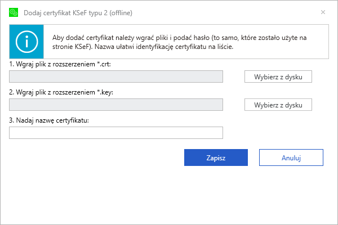Click empty title bar area left of X
Image resolution: width=338 pixels, height=225 pixels.
pos(237,12)
